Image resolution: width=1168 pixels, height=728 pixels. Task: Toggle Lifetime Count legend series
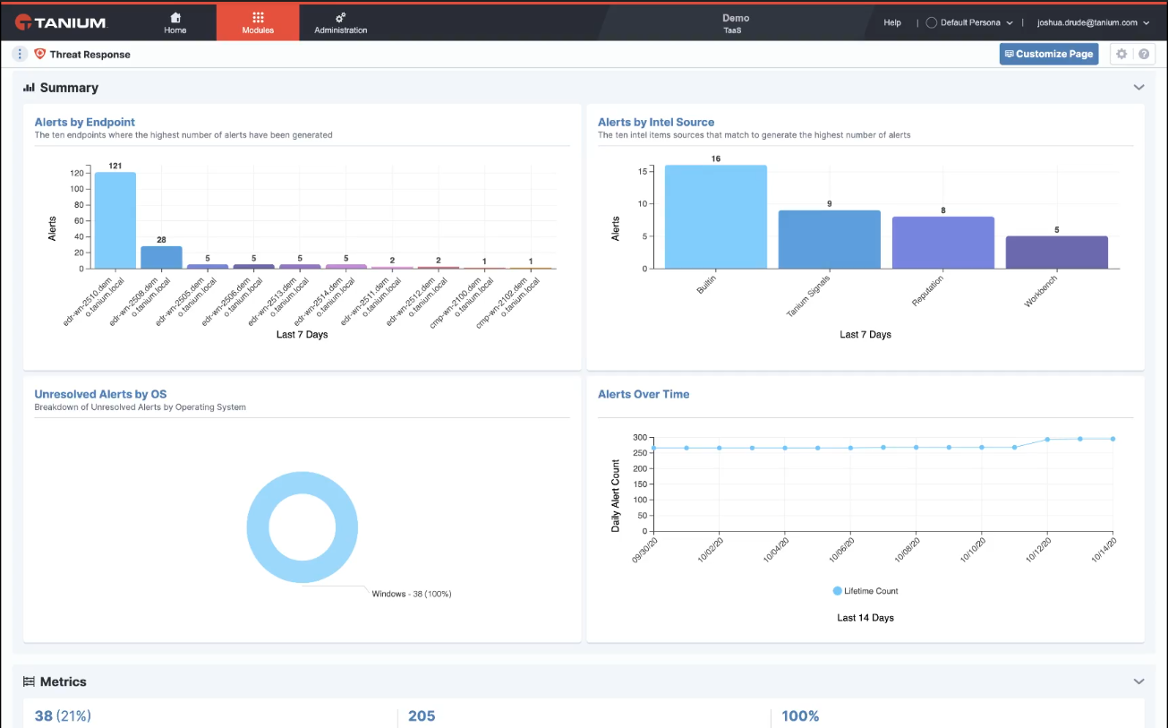pyautogui.click(x=865, y=591)
